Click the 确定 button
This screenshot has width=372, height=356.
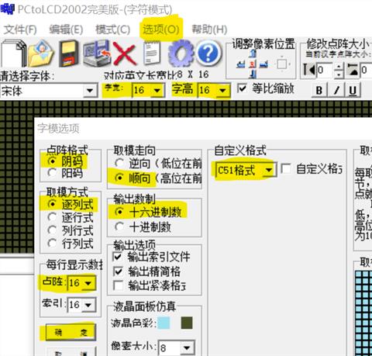(x=71, y=332)
